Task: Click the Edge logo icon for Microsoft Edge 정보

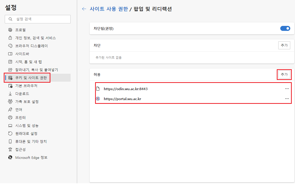Action: tap(10, 157)
